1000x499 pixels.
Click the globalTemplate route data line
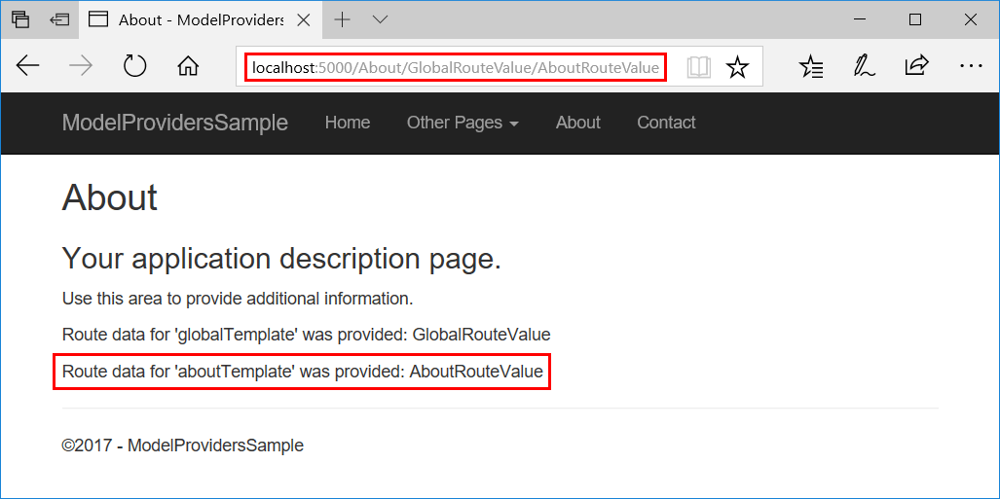tap(306, 335)
